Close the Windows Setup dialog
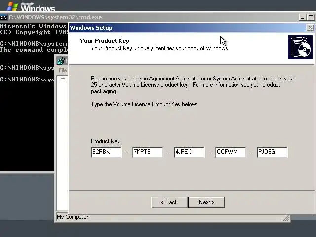The height and width of the screenshot is (237, 316). pyautogui.click(x=310, y=28)
